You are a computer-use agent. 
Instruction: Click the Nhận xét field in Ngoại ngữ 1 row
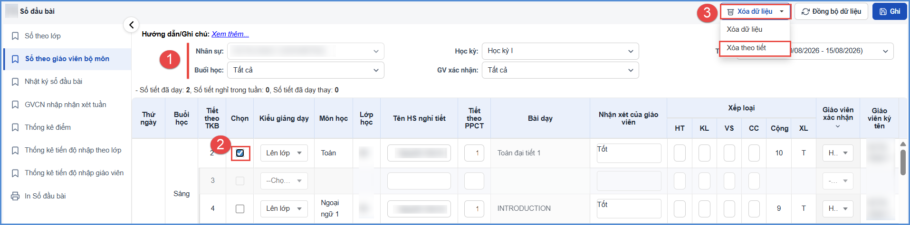point(629,208)
